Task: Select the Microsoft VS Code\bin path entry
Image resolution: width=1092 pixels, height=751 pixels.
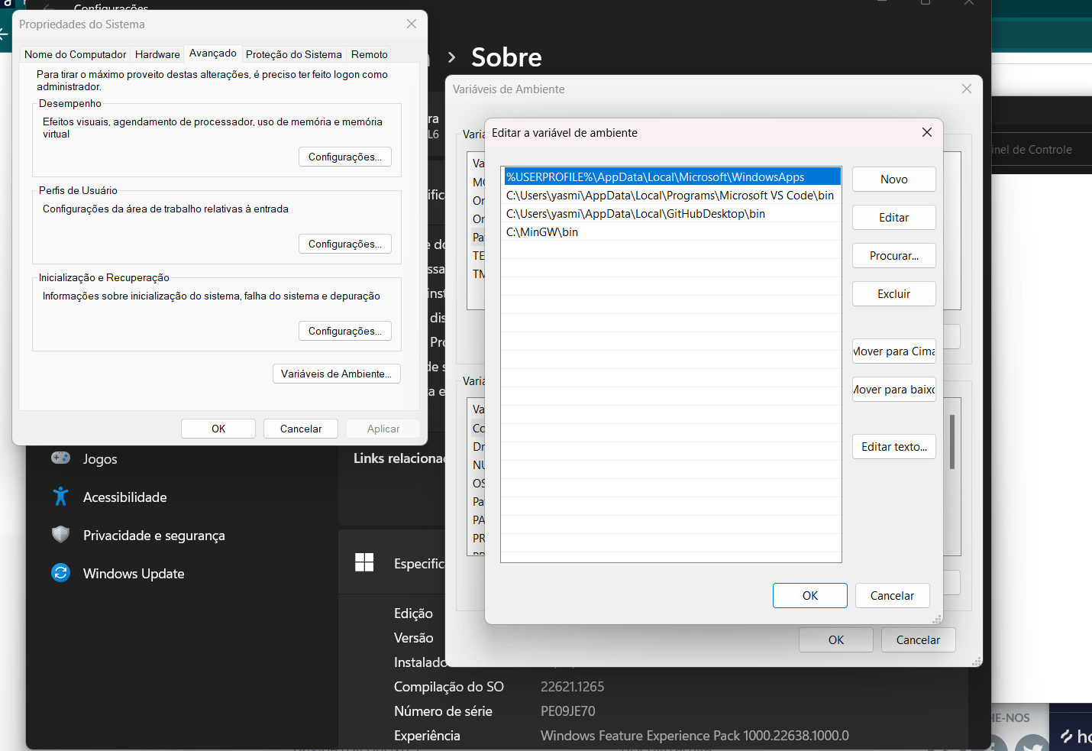Action: (672, 196)
